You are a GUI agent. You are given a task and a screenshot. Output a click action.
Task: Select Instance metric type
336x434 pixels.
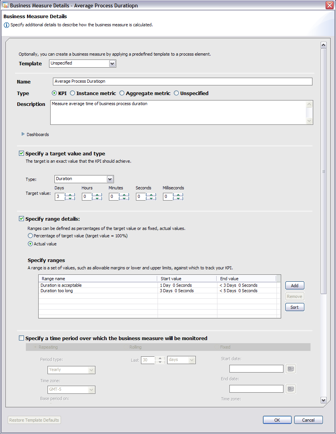pos(73,93)
